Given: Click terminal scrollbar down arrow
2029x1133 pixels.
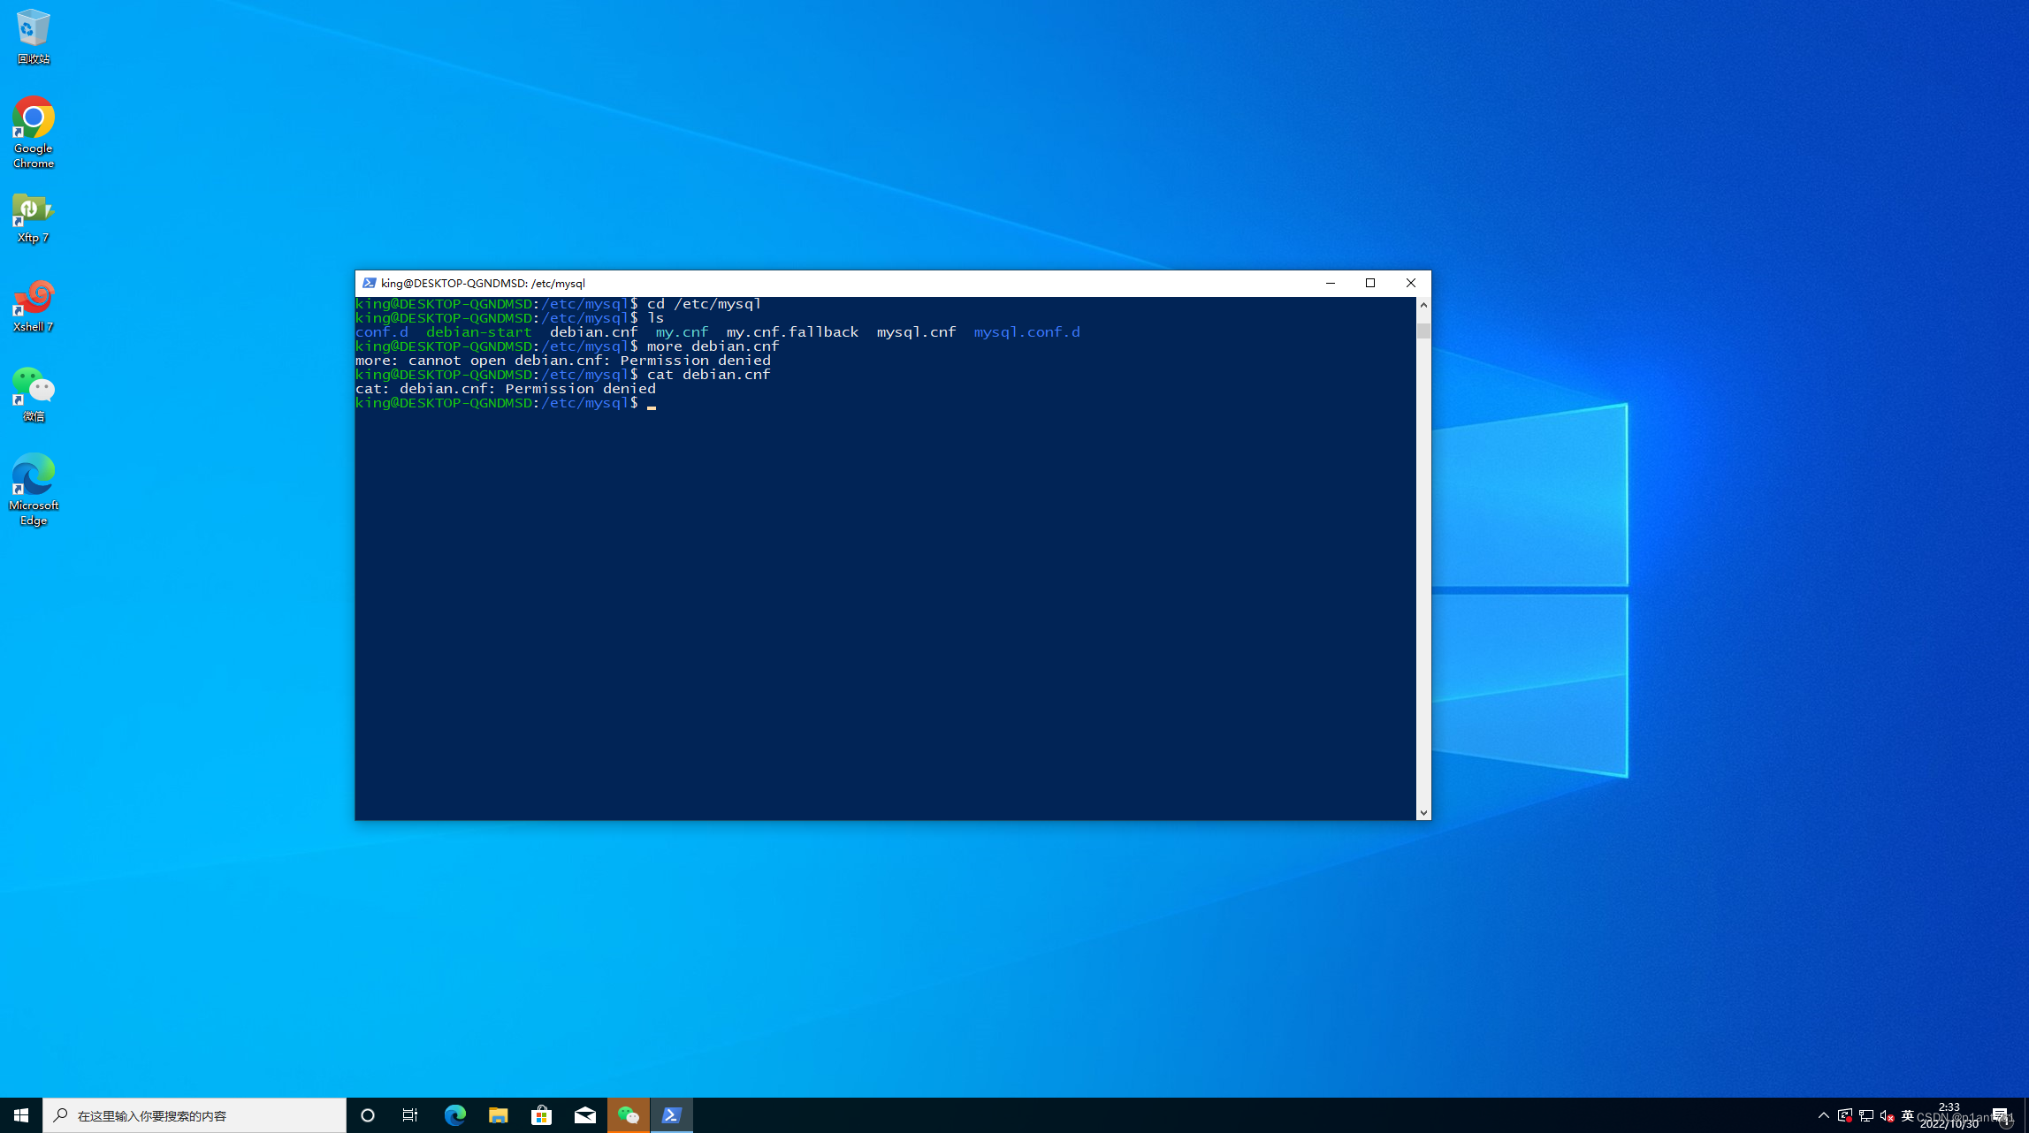Looking at the screenshot, I should [1423, 812].
